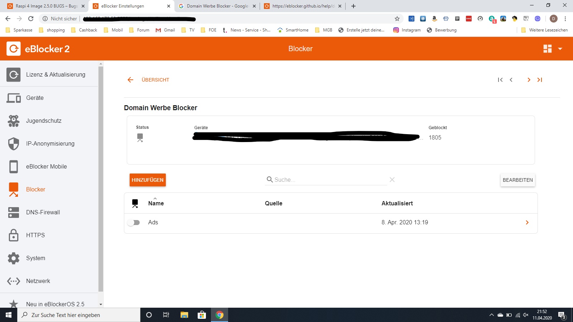Sort table by Name column

pyautogui.click(x=156, y=203)
